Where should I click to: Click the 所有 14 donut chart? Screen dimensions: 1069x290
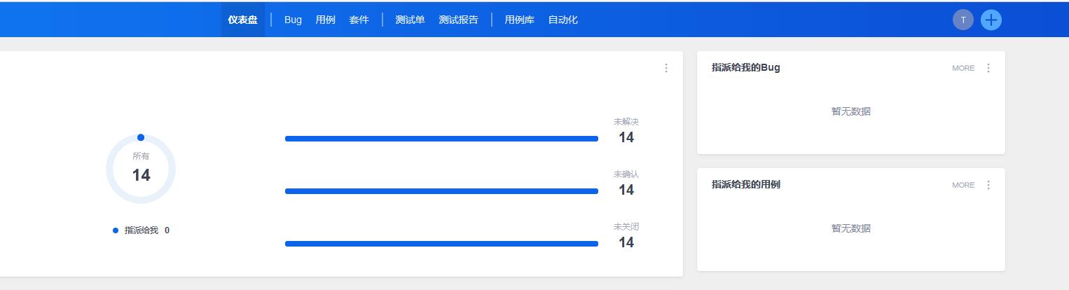click(x=141, y=170)
